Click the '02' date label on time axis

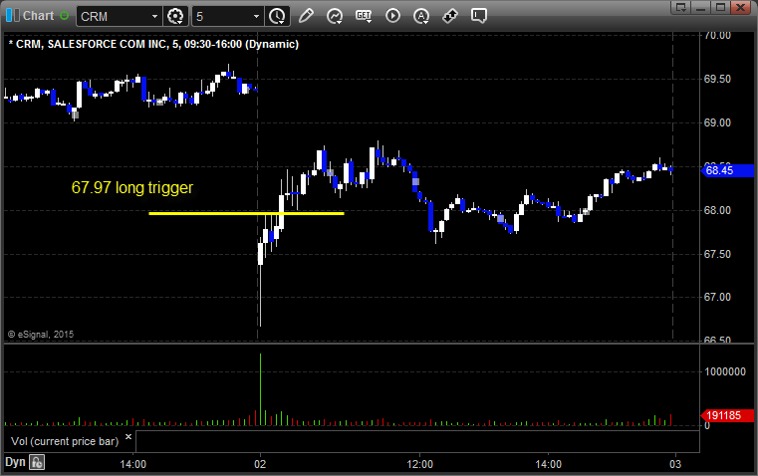260,464
